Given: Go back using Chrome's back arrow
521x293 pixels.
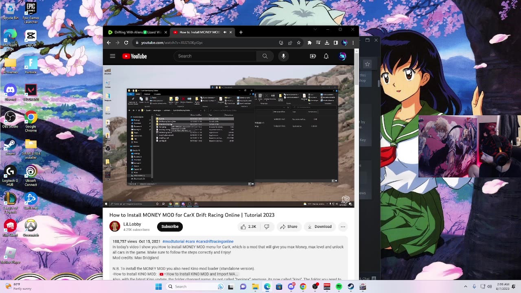Looking at the screenshot, I should pyautogui.click(x=109, y=42).
